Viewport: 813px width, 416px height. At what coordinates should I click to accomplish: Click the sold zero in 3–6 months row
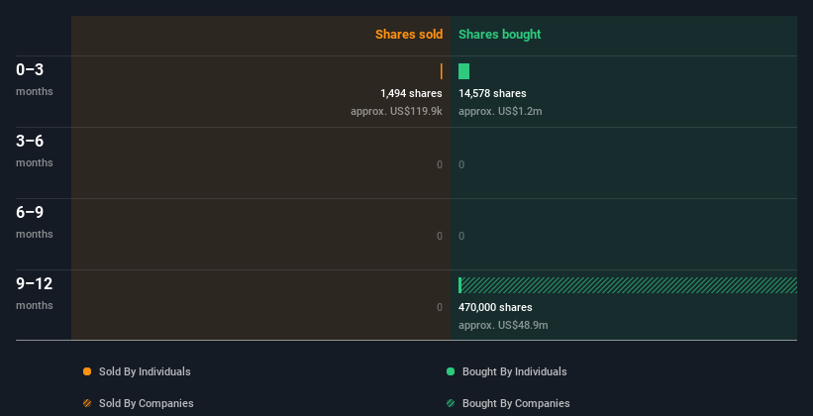coord(440,165)
